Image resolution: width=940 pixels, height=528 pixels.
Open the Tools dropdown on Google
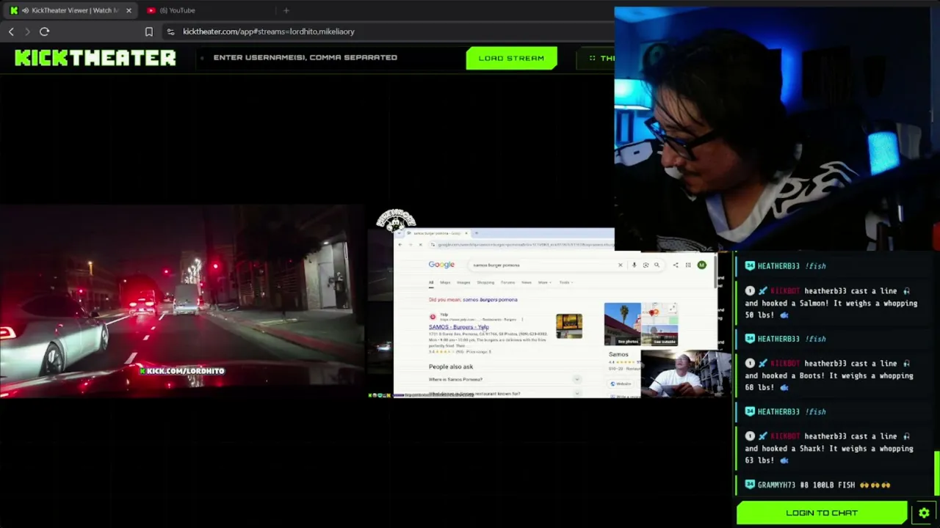click(565, 282)
